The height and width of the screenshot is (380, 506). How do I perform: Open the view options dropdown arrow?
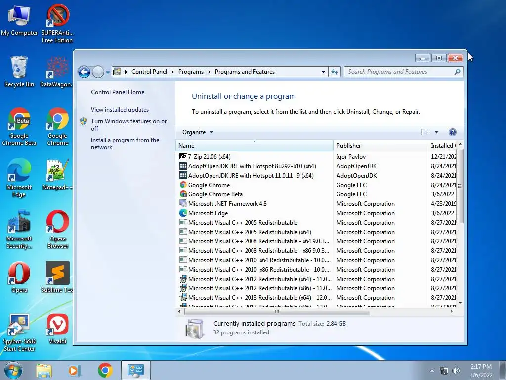(x=436, y=132)
